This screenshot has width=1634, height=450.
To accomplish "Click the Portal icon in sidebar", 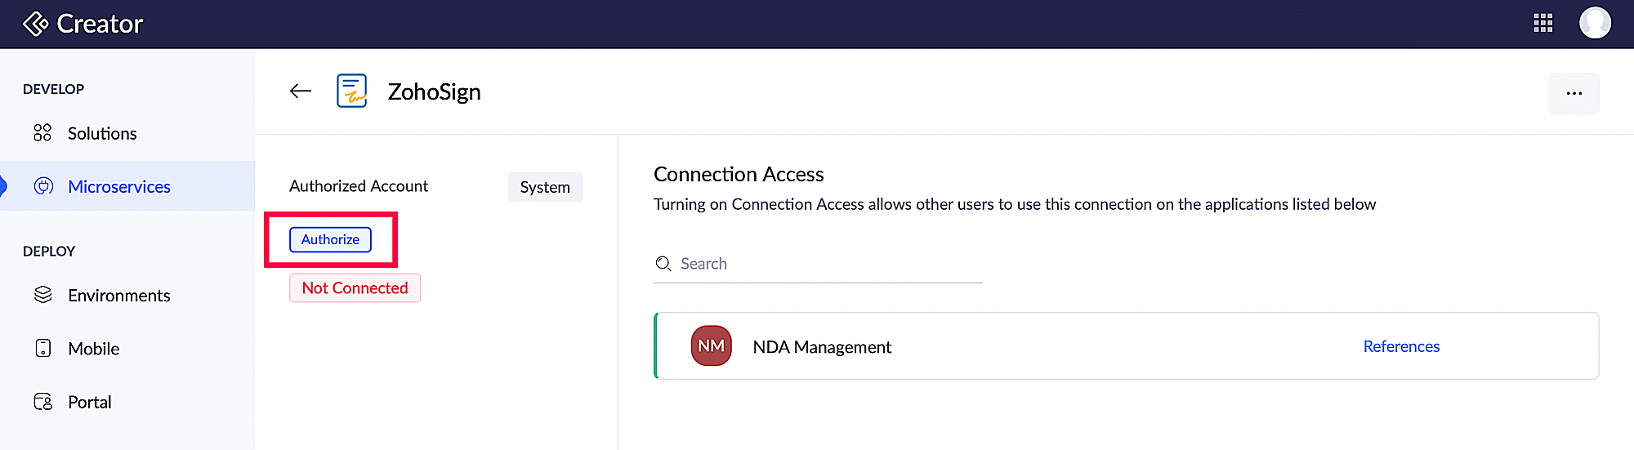I will [x=43, y=402].
